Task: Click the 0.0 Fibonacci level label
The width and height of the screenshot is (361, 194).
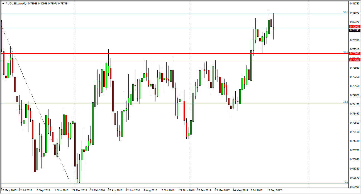Action: pyautogui.click(x=346, y=182)
